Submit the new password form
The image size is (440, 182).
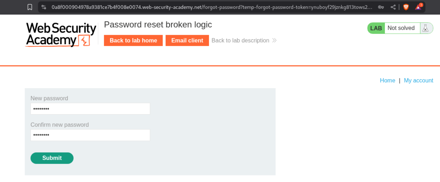(52, 158)
